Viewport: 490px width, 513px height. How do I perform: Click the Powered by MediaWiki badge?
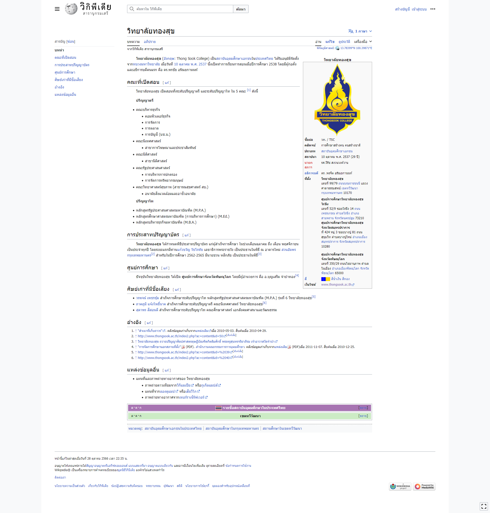[424, 486]
